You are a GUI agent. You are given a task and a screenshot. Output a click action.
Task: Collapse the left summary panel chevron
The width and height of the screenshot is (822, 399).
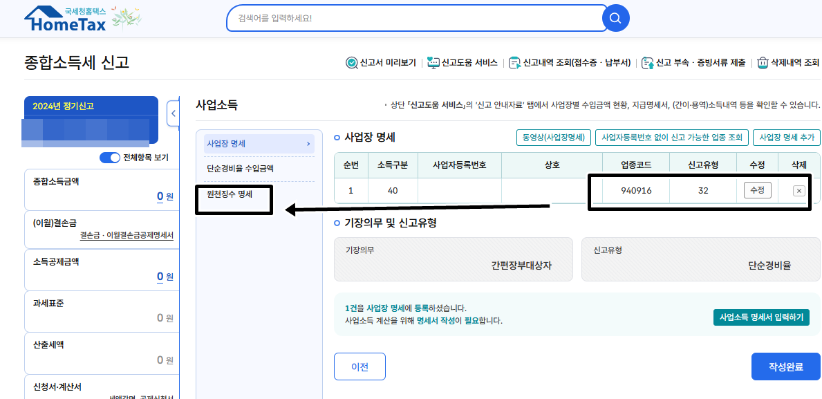coord(174,113)
